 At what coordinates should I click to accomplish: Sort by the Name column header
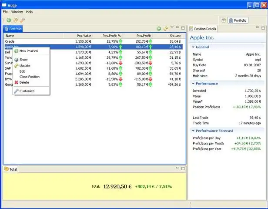pyautogui.click(x=33, y=36)
